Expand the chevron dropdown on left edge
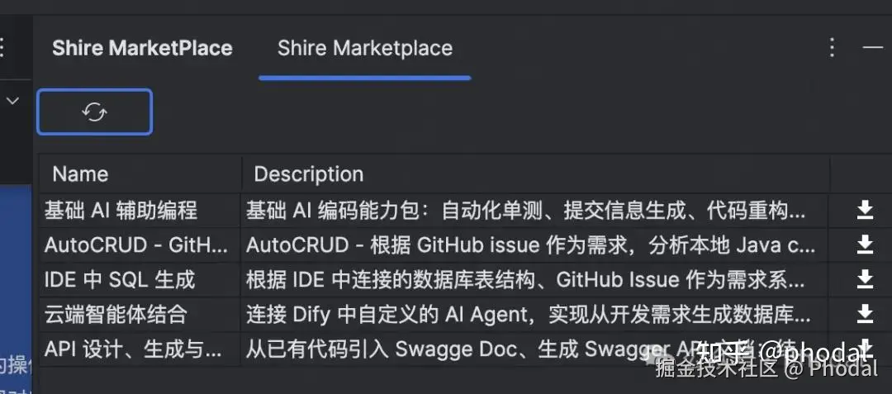This screenshot has width=892, height=394. coord(12,101)
